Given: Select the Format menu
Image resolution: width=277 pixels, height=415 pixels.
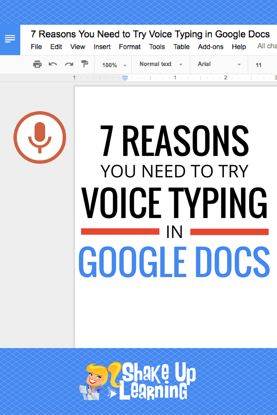Looking at the screenshot, I should (130, 47).
